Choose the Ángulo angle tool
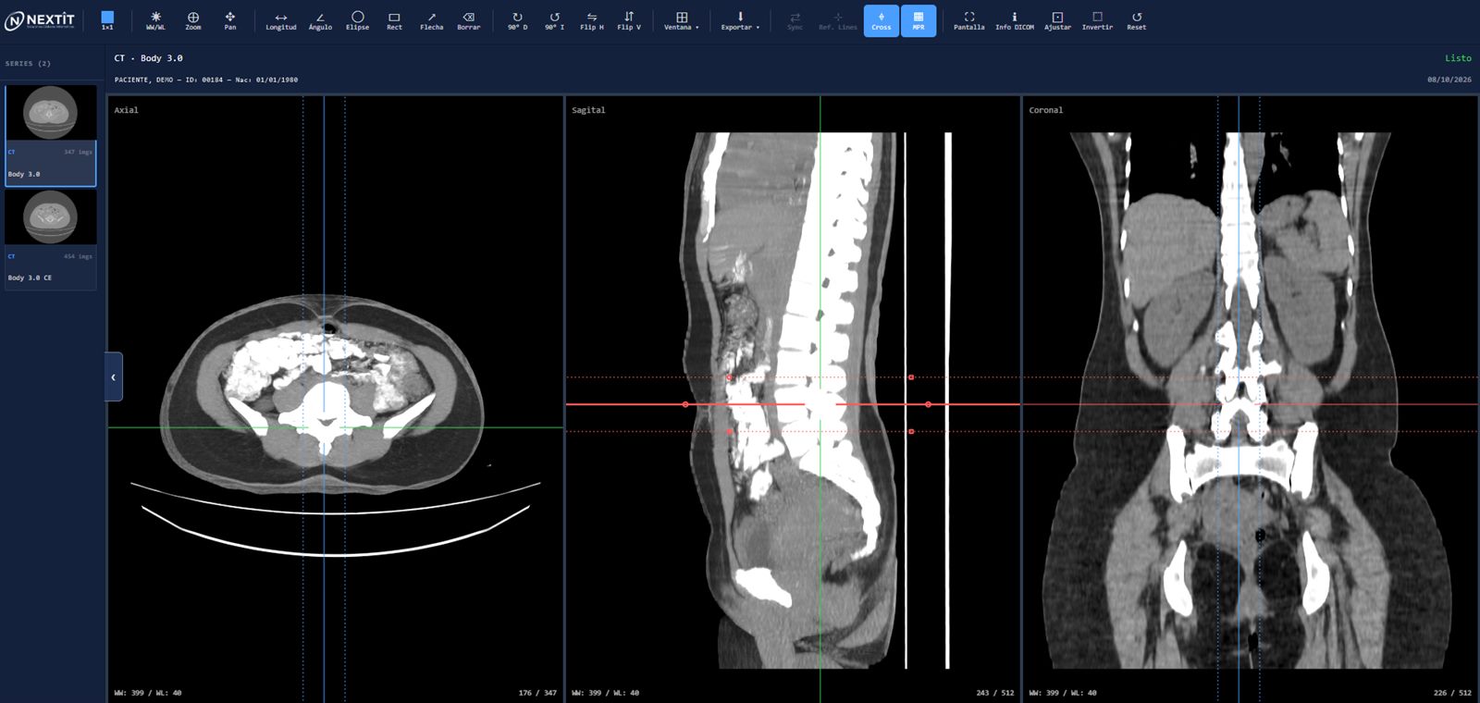 tap(320, 20)
